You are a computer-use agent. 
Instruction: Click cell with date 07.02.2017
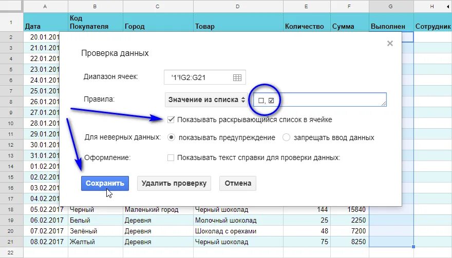tap(46, 231)
